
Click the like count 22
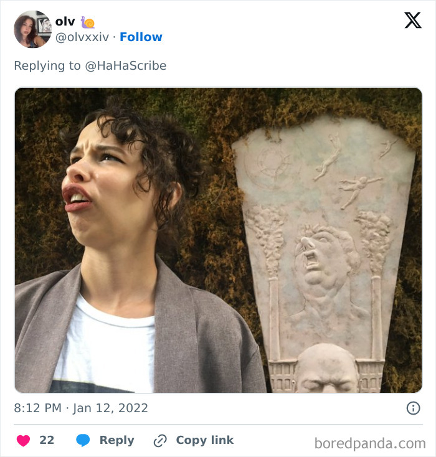pos(47,440)
